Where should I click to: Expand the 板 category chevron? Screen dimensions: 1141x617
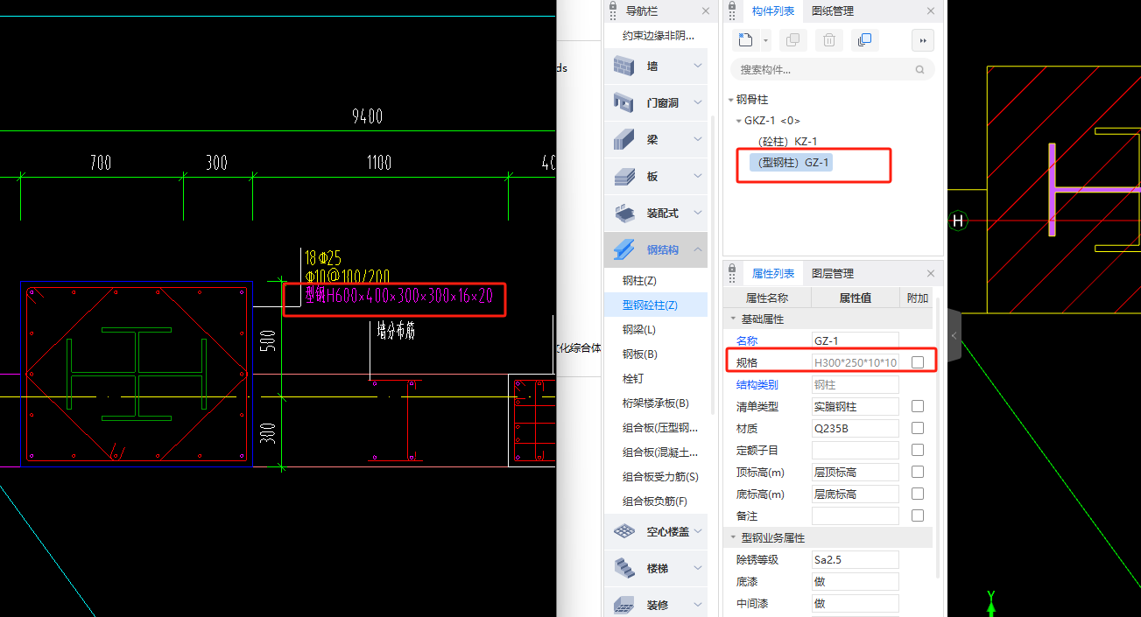(x=698, y=176)
